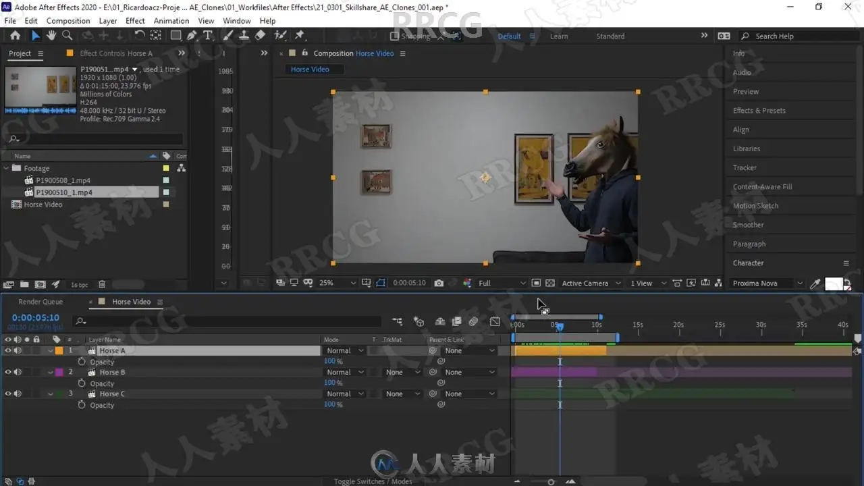Image resolution: width=864 pixels, height=486 pixels.
Task: Select the Hand tool in toolbar
Action: click(x=51, y=36)
